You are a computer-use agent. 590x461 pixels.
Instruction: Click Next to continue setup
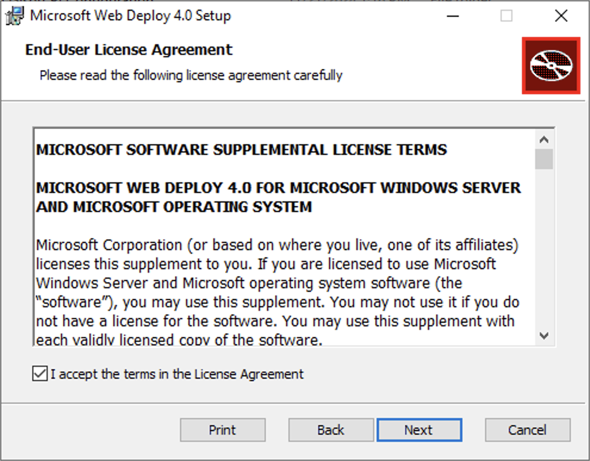pos(419,430)
